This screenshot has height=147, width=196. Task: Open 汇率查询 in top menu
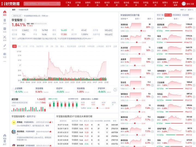click(68, 4)
